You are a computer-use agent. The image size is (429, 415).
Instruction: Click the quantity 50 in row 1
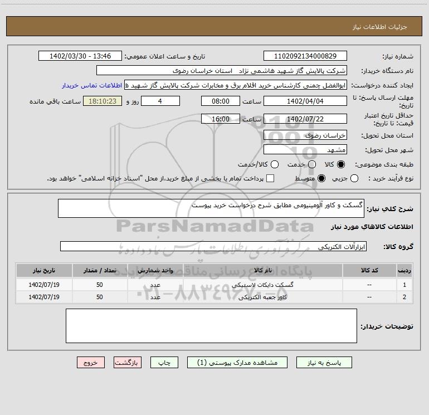point(100,285)
